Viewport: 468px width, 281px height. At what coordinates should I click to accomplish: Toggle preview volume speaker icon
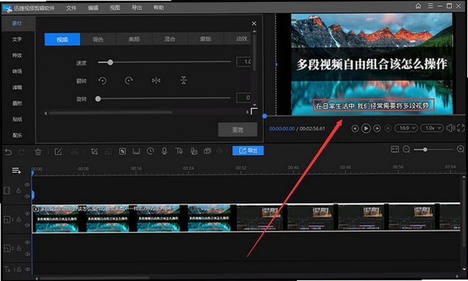coord(450,128)
